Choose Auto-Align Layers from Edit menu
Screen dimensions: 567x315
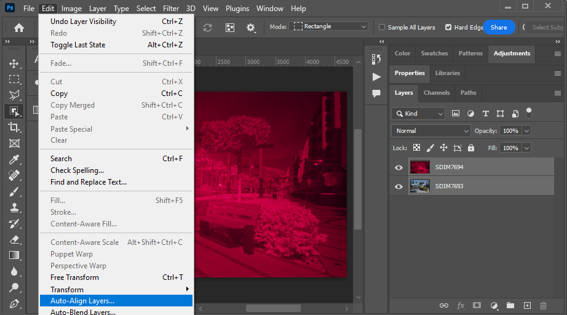82,301
